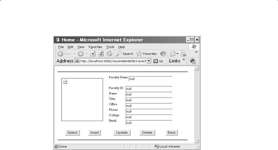The width and height of the screenshot is (278, 150).
Task: Click the broken image placeholder icon
Action: [65, 82]
